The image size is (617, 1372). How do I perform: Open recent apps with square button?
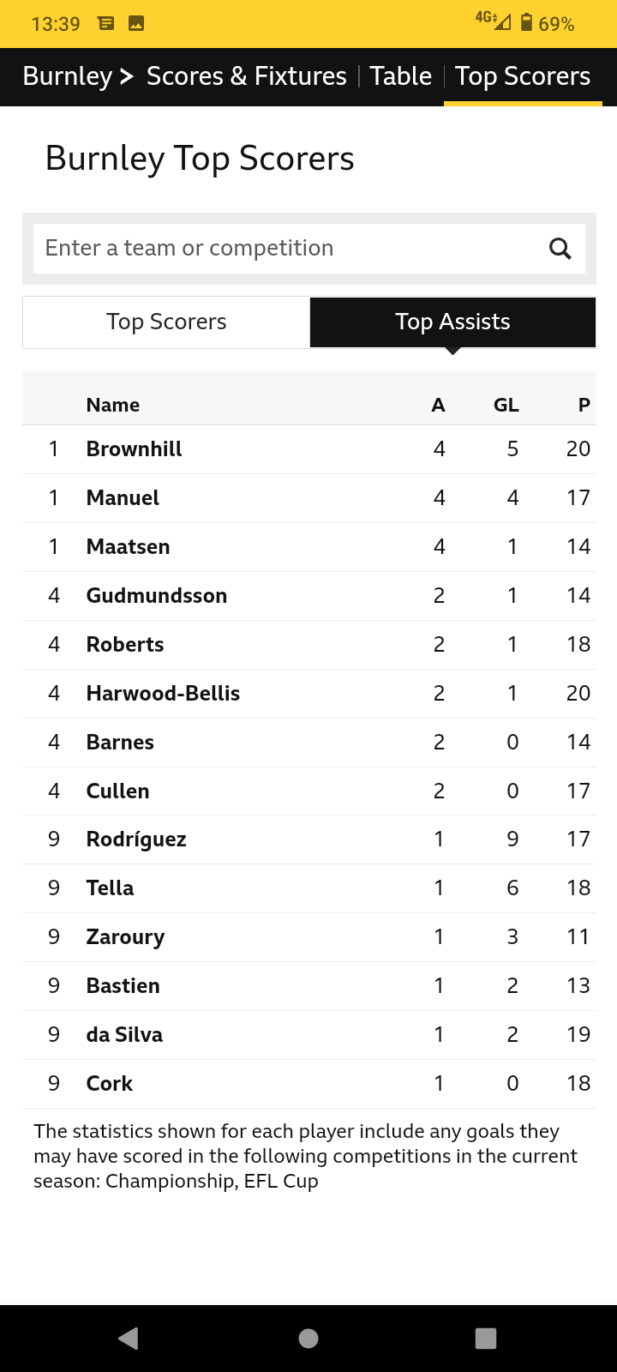tap(486, 1339)
